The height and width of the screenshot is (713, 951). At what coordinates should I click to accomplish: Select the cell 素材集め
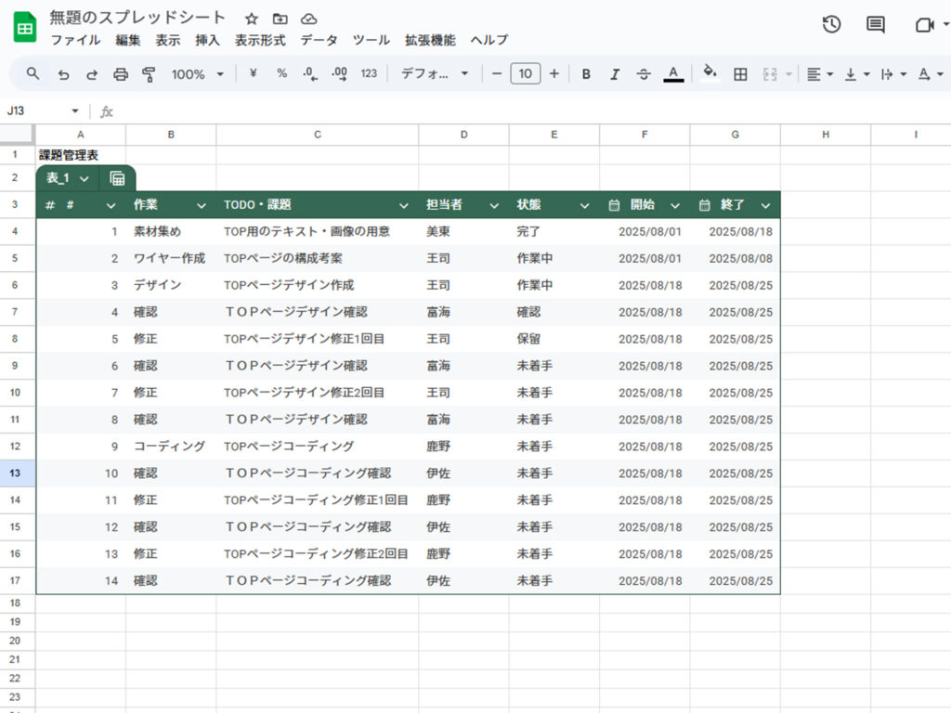[171, 231]
